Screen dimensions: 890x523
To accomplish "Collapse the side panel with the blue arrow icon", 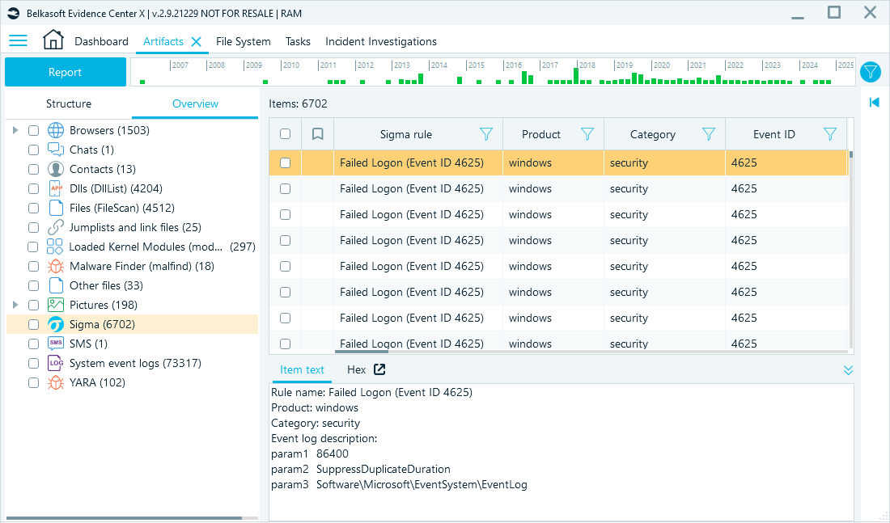I will [x=873, y=102].
